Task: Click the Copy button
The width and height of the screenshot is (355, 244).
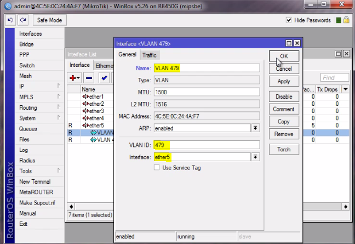Action: (x=284, y=122)
